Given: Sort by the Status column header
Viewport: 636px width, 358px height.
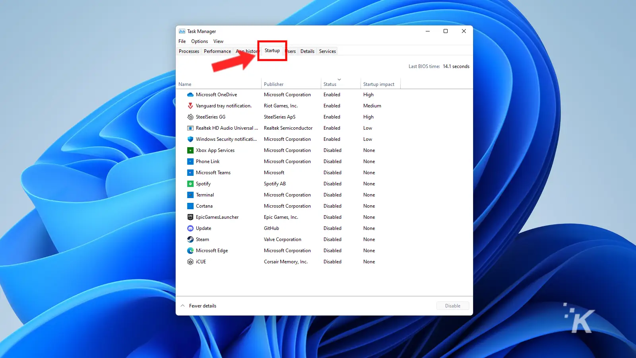Looking at the screenshot, I should [x=341, y=84].
